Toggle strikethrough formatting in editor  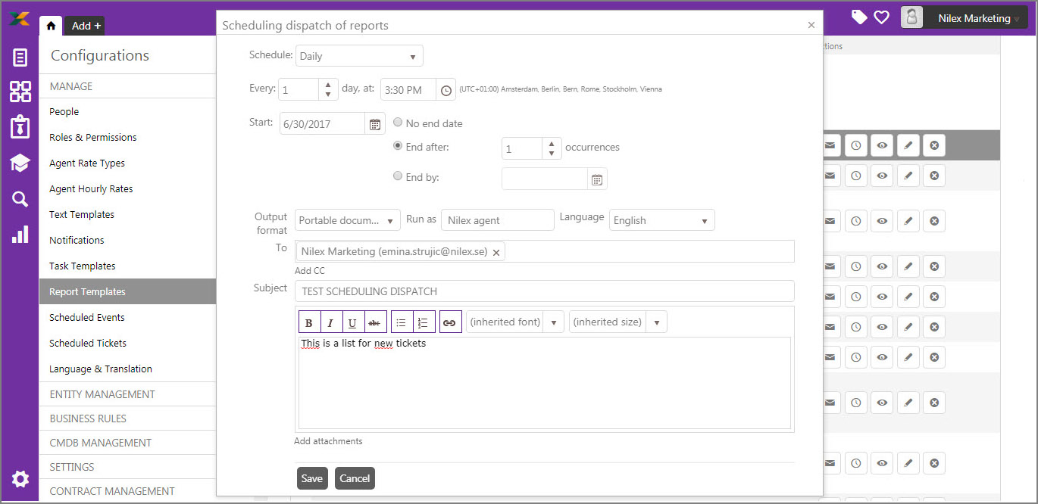point(375,322)
